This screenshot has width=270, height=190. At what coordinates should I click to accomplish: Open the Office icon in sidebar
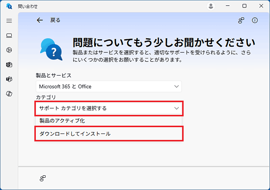coord(9,94)
